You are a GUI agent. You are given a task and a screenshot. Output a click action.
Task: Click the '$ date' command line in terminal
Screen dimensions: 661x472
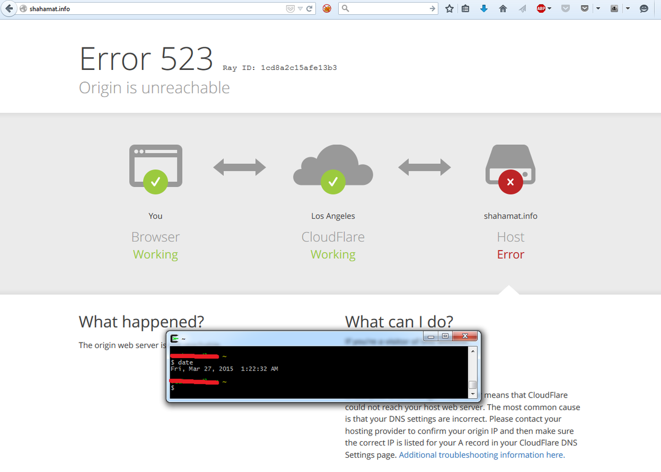pos(182,362)
